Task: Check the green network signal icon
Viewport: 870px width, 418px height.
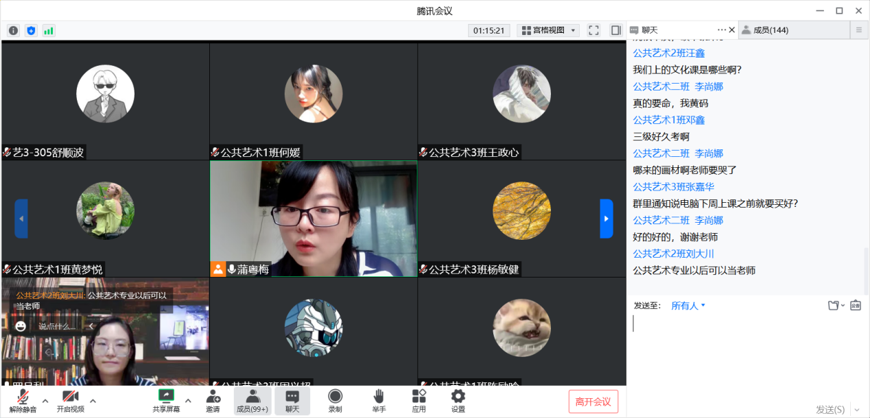Action: pos(49,31)
